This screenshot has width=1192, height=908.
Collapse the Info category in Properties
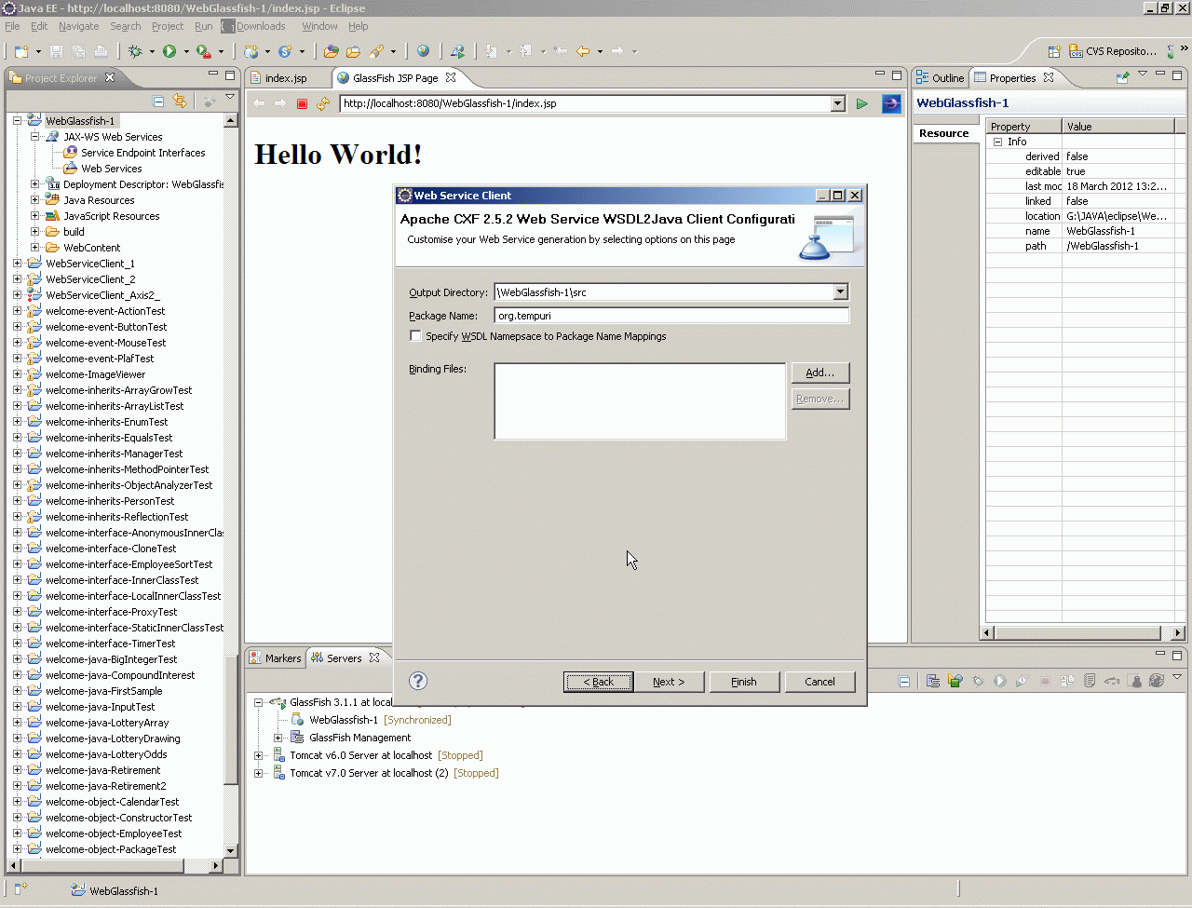click(x=997, y=142)
